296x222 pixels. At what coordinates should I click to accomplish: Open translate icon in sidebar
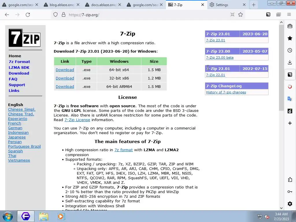[290, 99]
